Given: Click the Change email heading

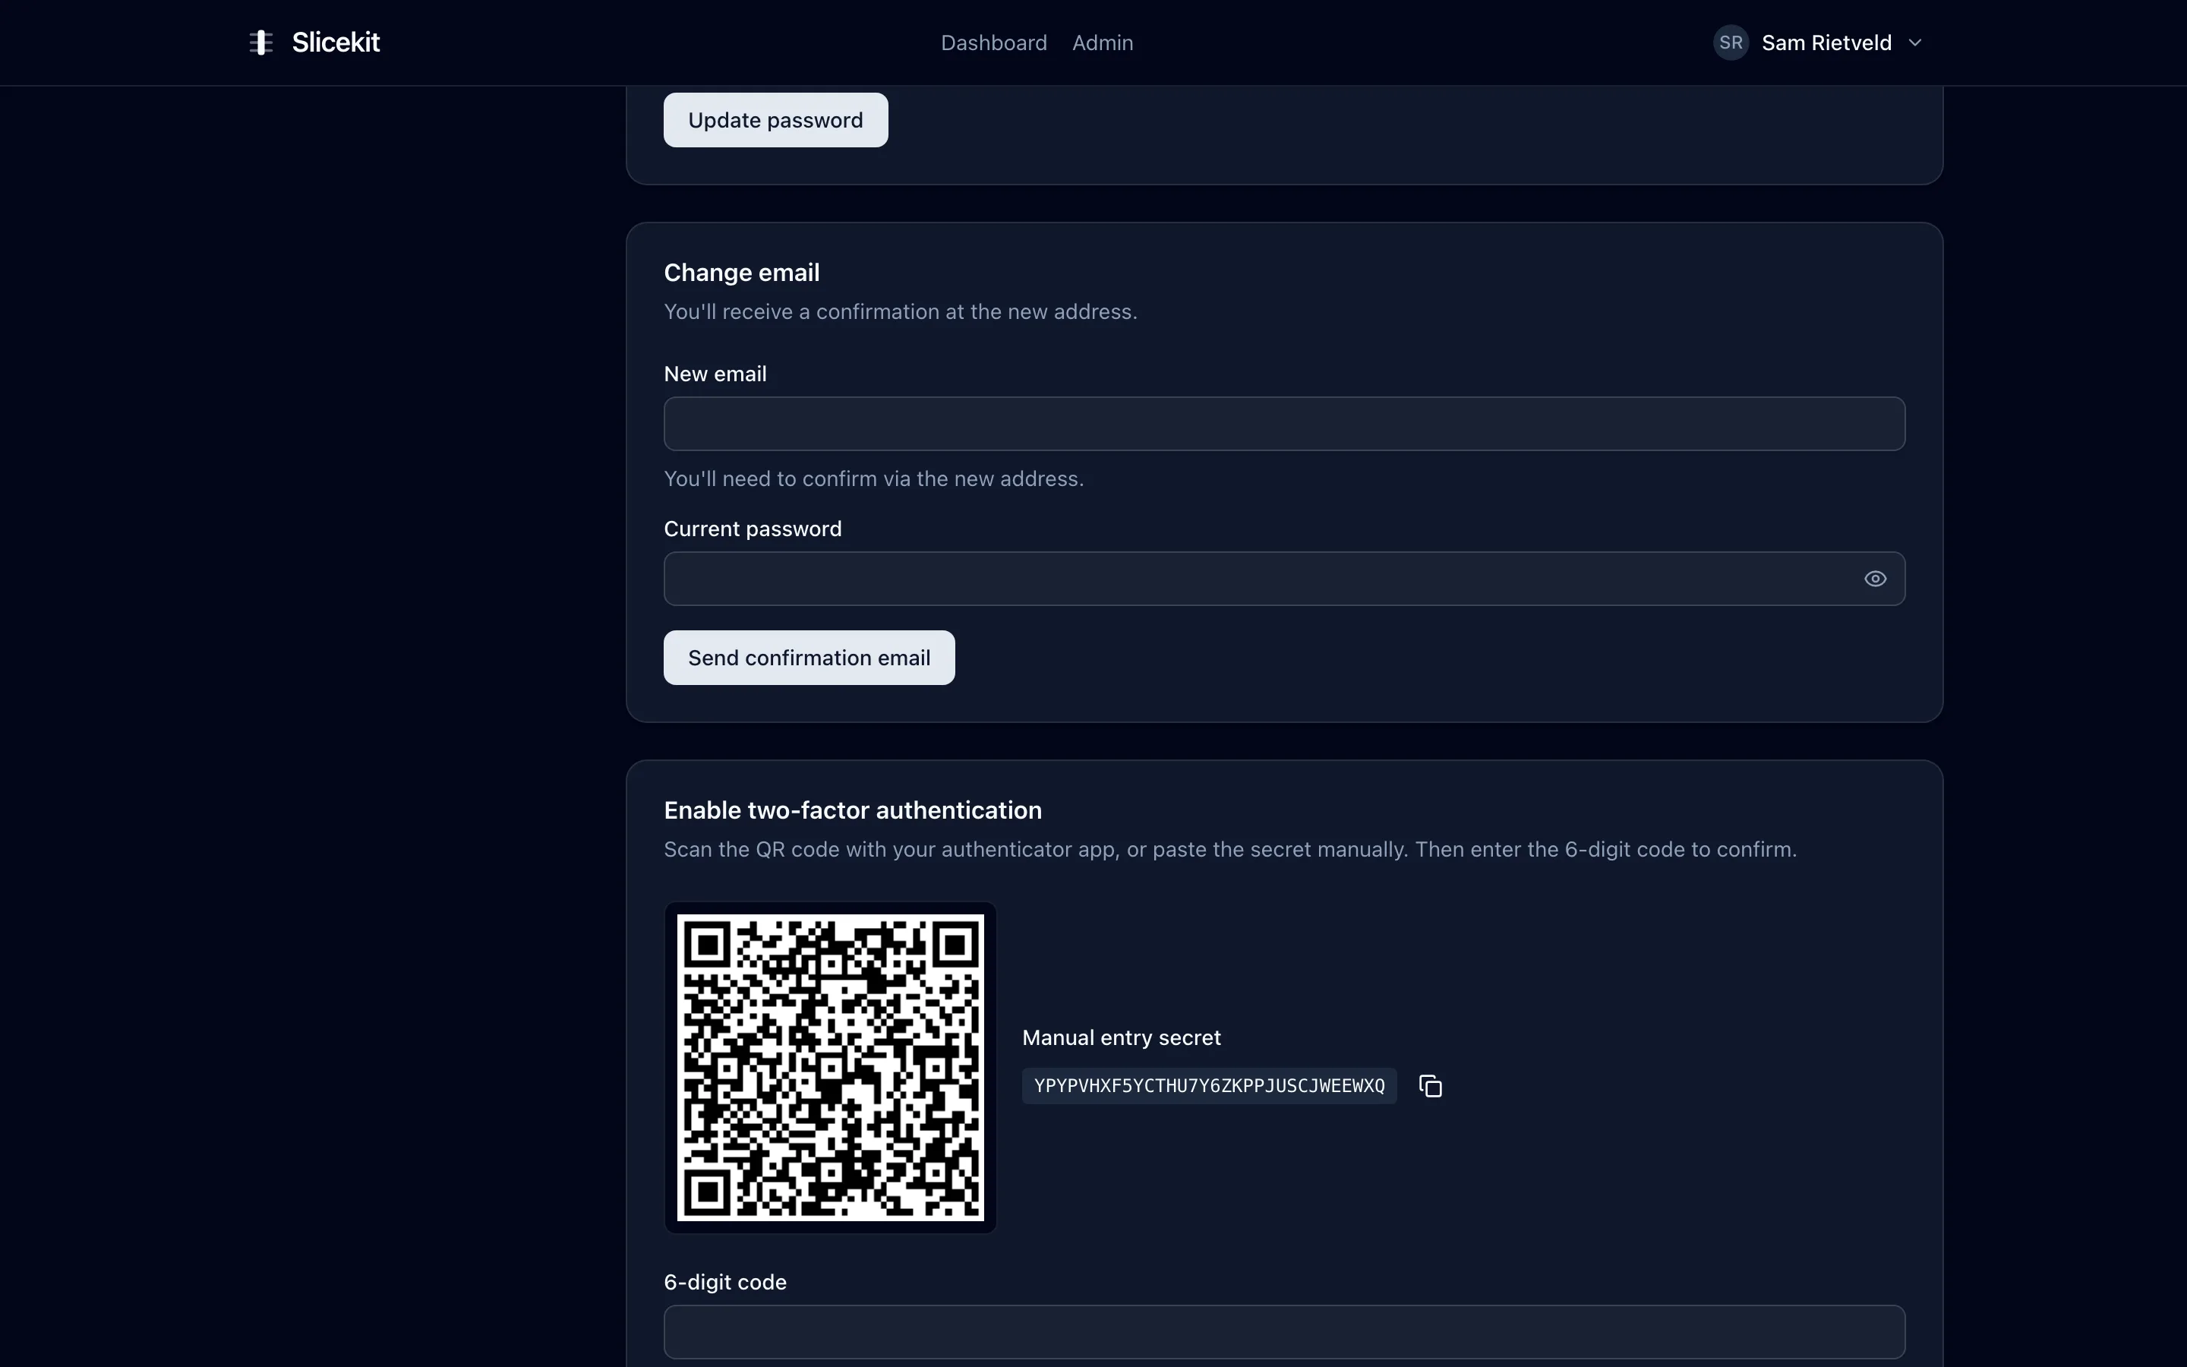Looking at the screenshot, I should pos(742,272).
